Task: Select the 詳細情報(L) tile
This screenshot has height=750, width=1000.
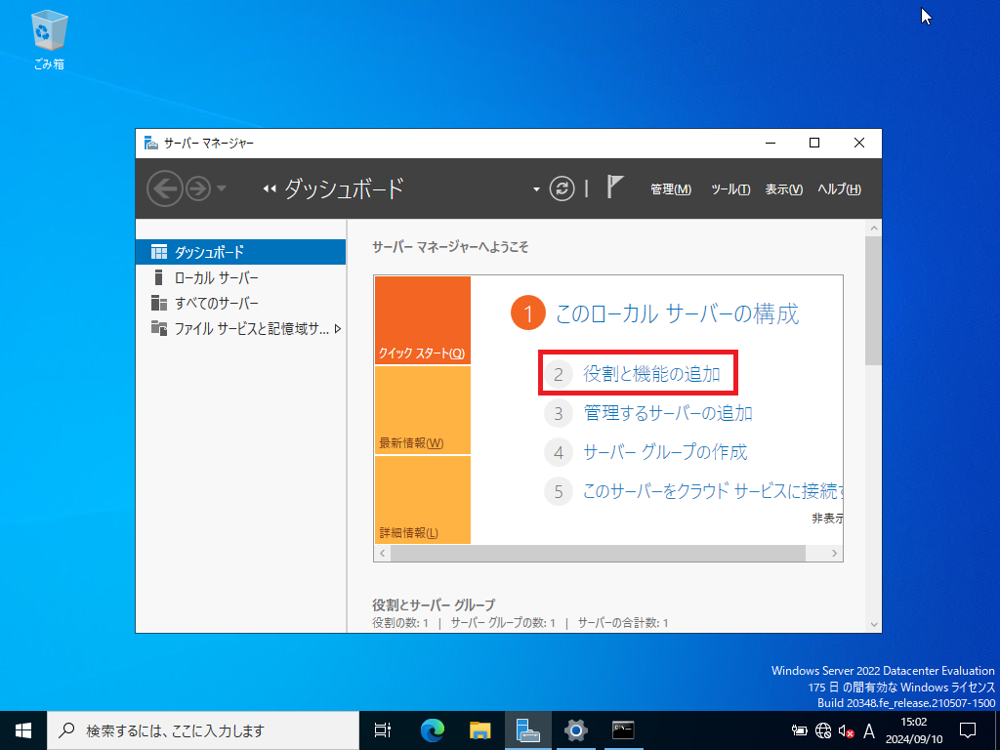Action: [423, 500]
